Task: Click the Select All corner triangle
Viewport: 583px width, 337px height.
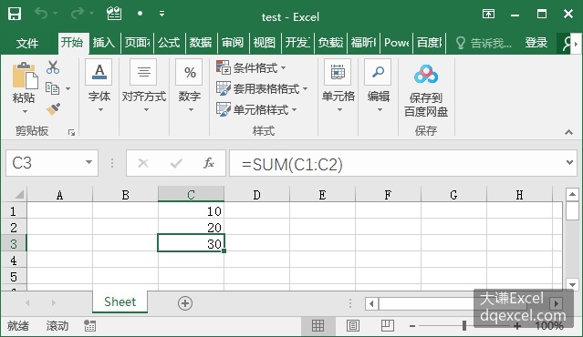Action: [x=18, y=194]
